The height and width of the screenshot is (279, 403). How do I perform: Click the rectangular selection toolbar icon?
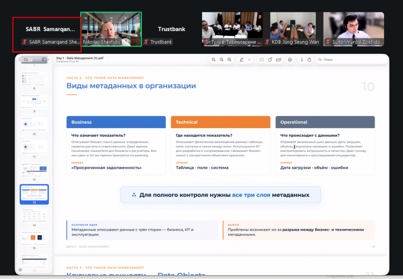click(x=261, y=59)
